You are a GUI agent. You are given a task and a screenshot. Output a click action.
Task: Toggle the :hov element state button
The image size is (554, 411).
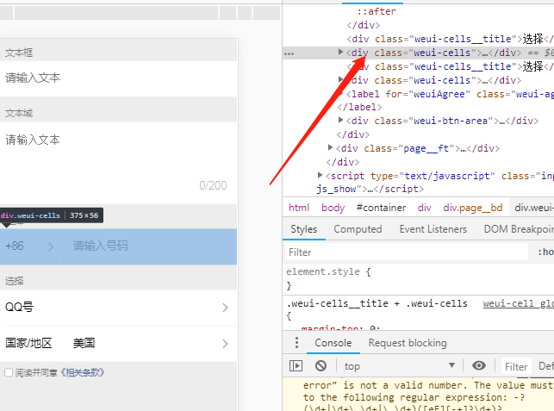tap(545, 252)
